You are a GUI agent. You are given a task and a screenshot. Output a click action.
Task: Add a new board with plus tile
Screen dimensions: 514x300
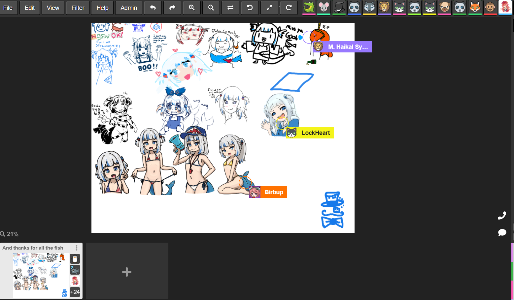coord(127,272)
